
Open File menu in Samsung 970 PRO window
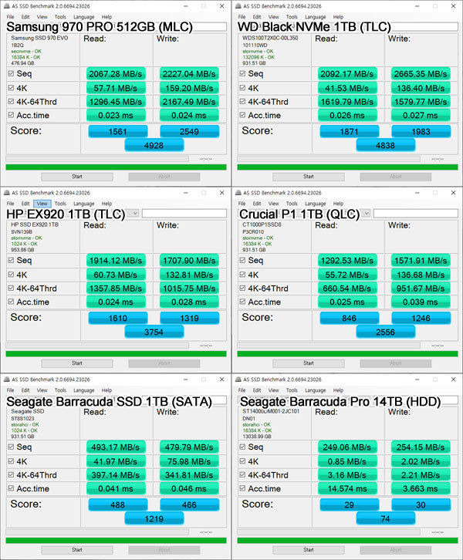11,17
